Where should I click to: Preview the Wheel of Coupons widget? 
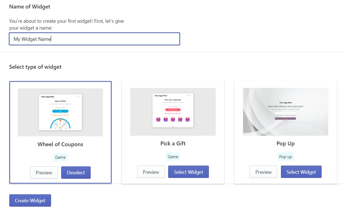(x=44, y=173)
